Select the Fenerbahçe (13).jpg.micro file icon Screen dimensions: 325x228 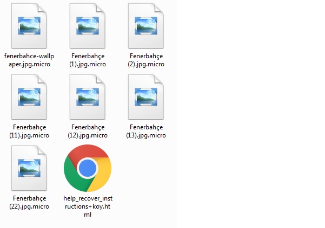pos(146,97)
